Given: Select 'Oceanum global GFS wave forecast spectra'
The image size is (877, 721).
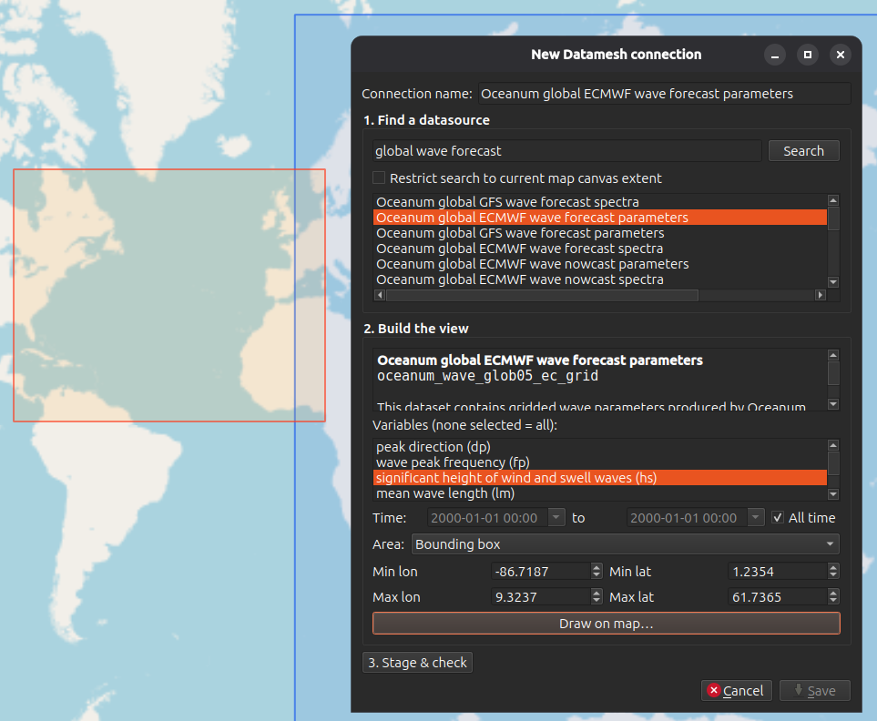Looking at the screenshot, I should pos(600,202).
